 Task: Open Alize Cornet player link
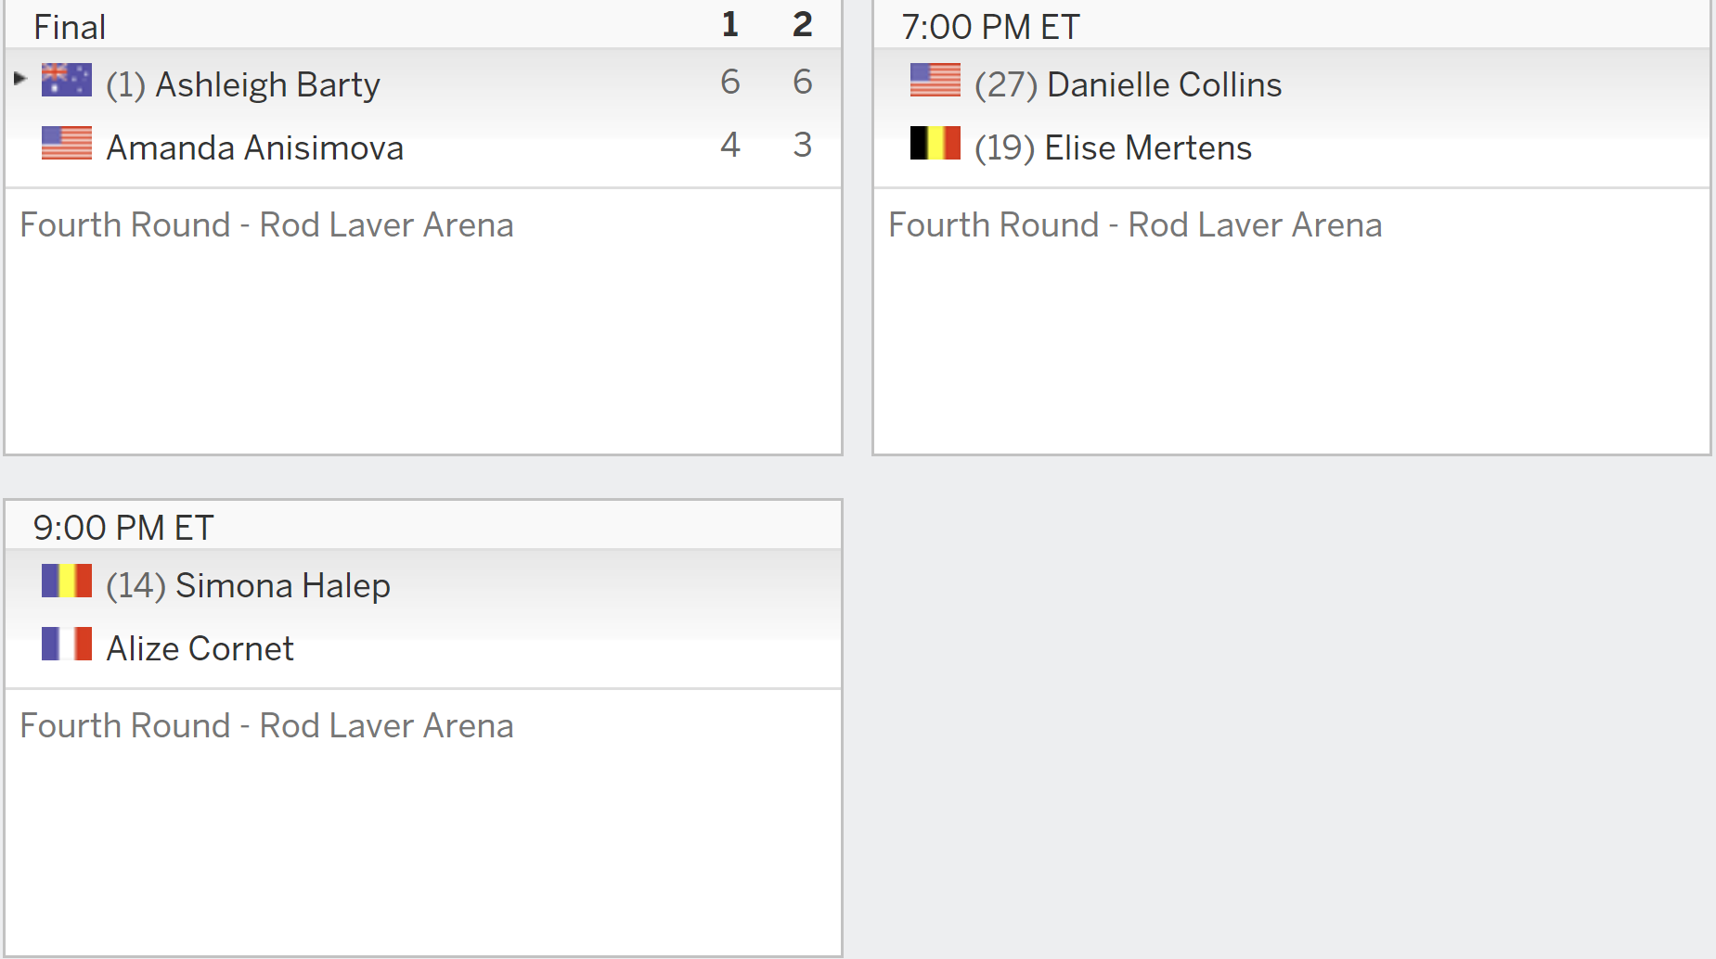click(x=200, y=648)
